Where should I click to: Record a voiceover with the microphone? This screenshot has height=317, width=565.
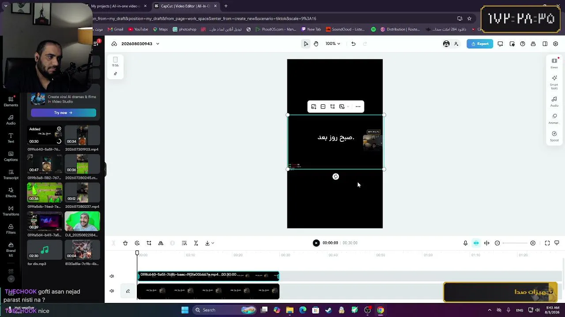(465, 243)
